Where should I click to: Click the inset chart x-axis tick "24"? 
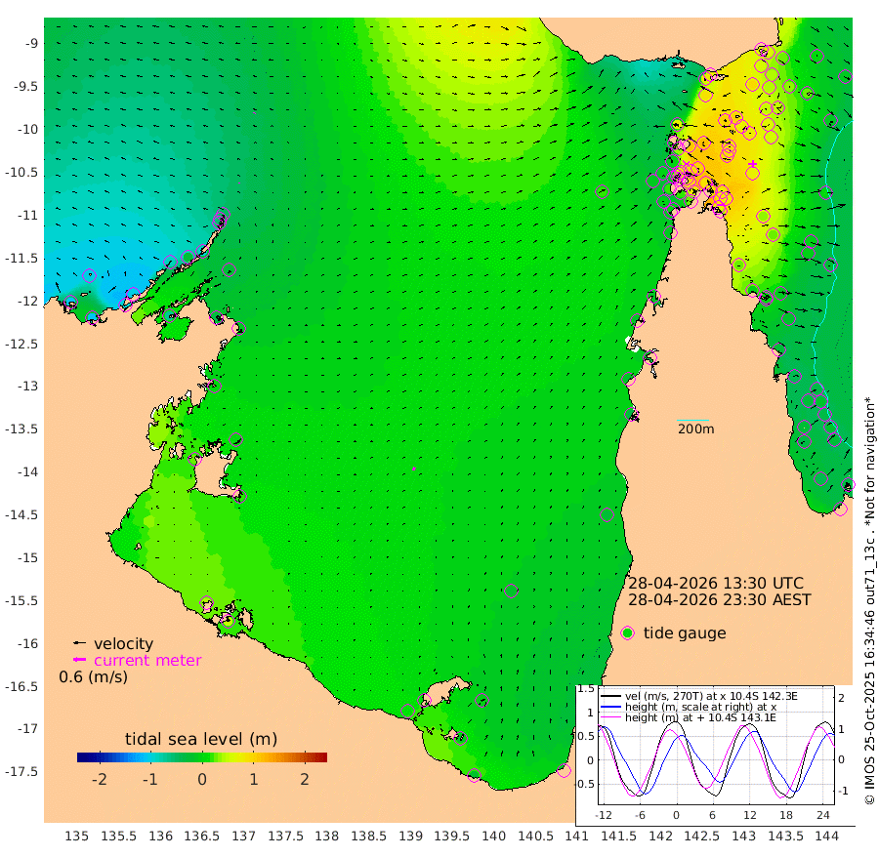(823, 815)
